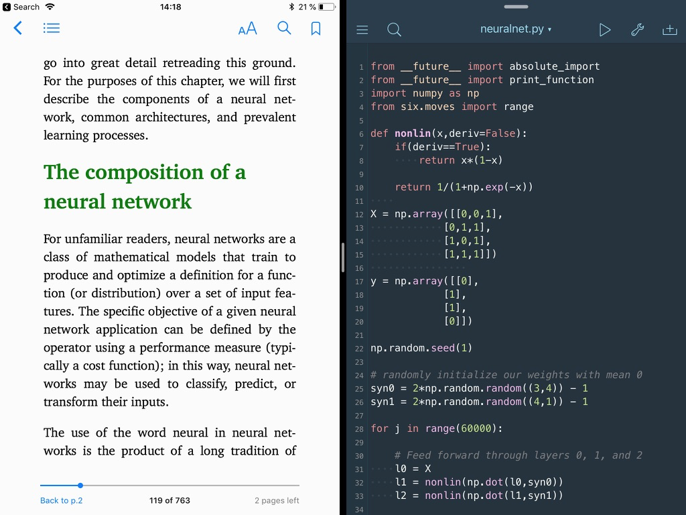Viewport: 686px width, 515px height.
Task: Open the wrench tools menu in editor
Action: pos(638,30)
